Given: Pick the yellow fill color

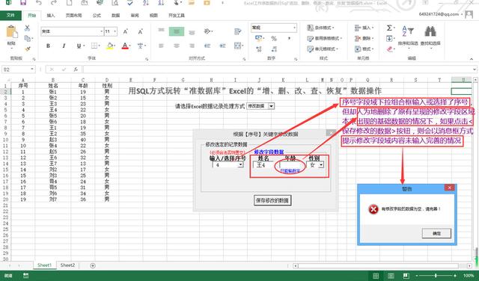Looking at the screenshot, I should [110, 46].
